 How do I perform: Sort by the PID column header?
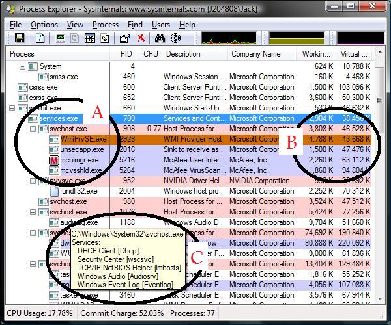(124, 54)
